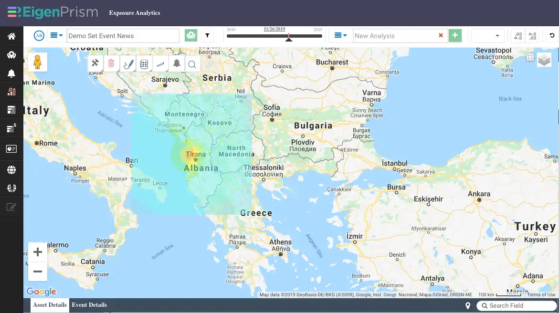The height and width of the screenshot is (313, 559).
Task: Click the magnifier search tool on the map toolbar
Action: pos(192,64)
